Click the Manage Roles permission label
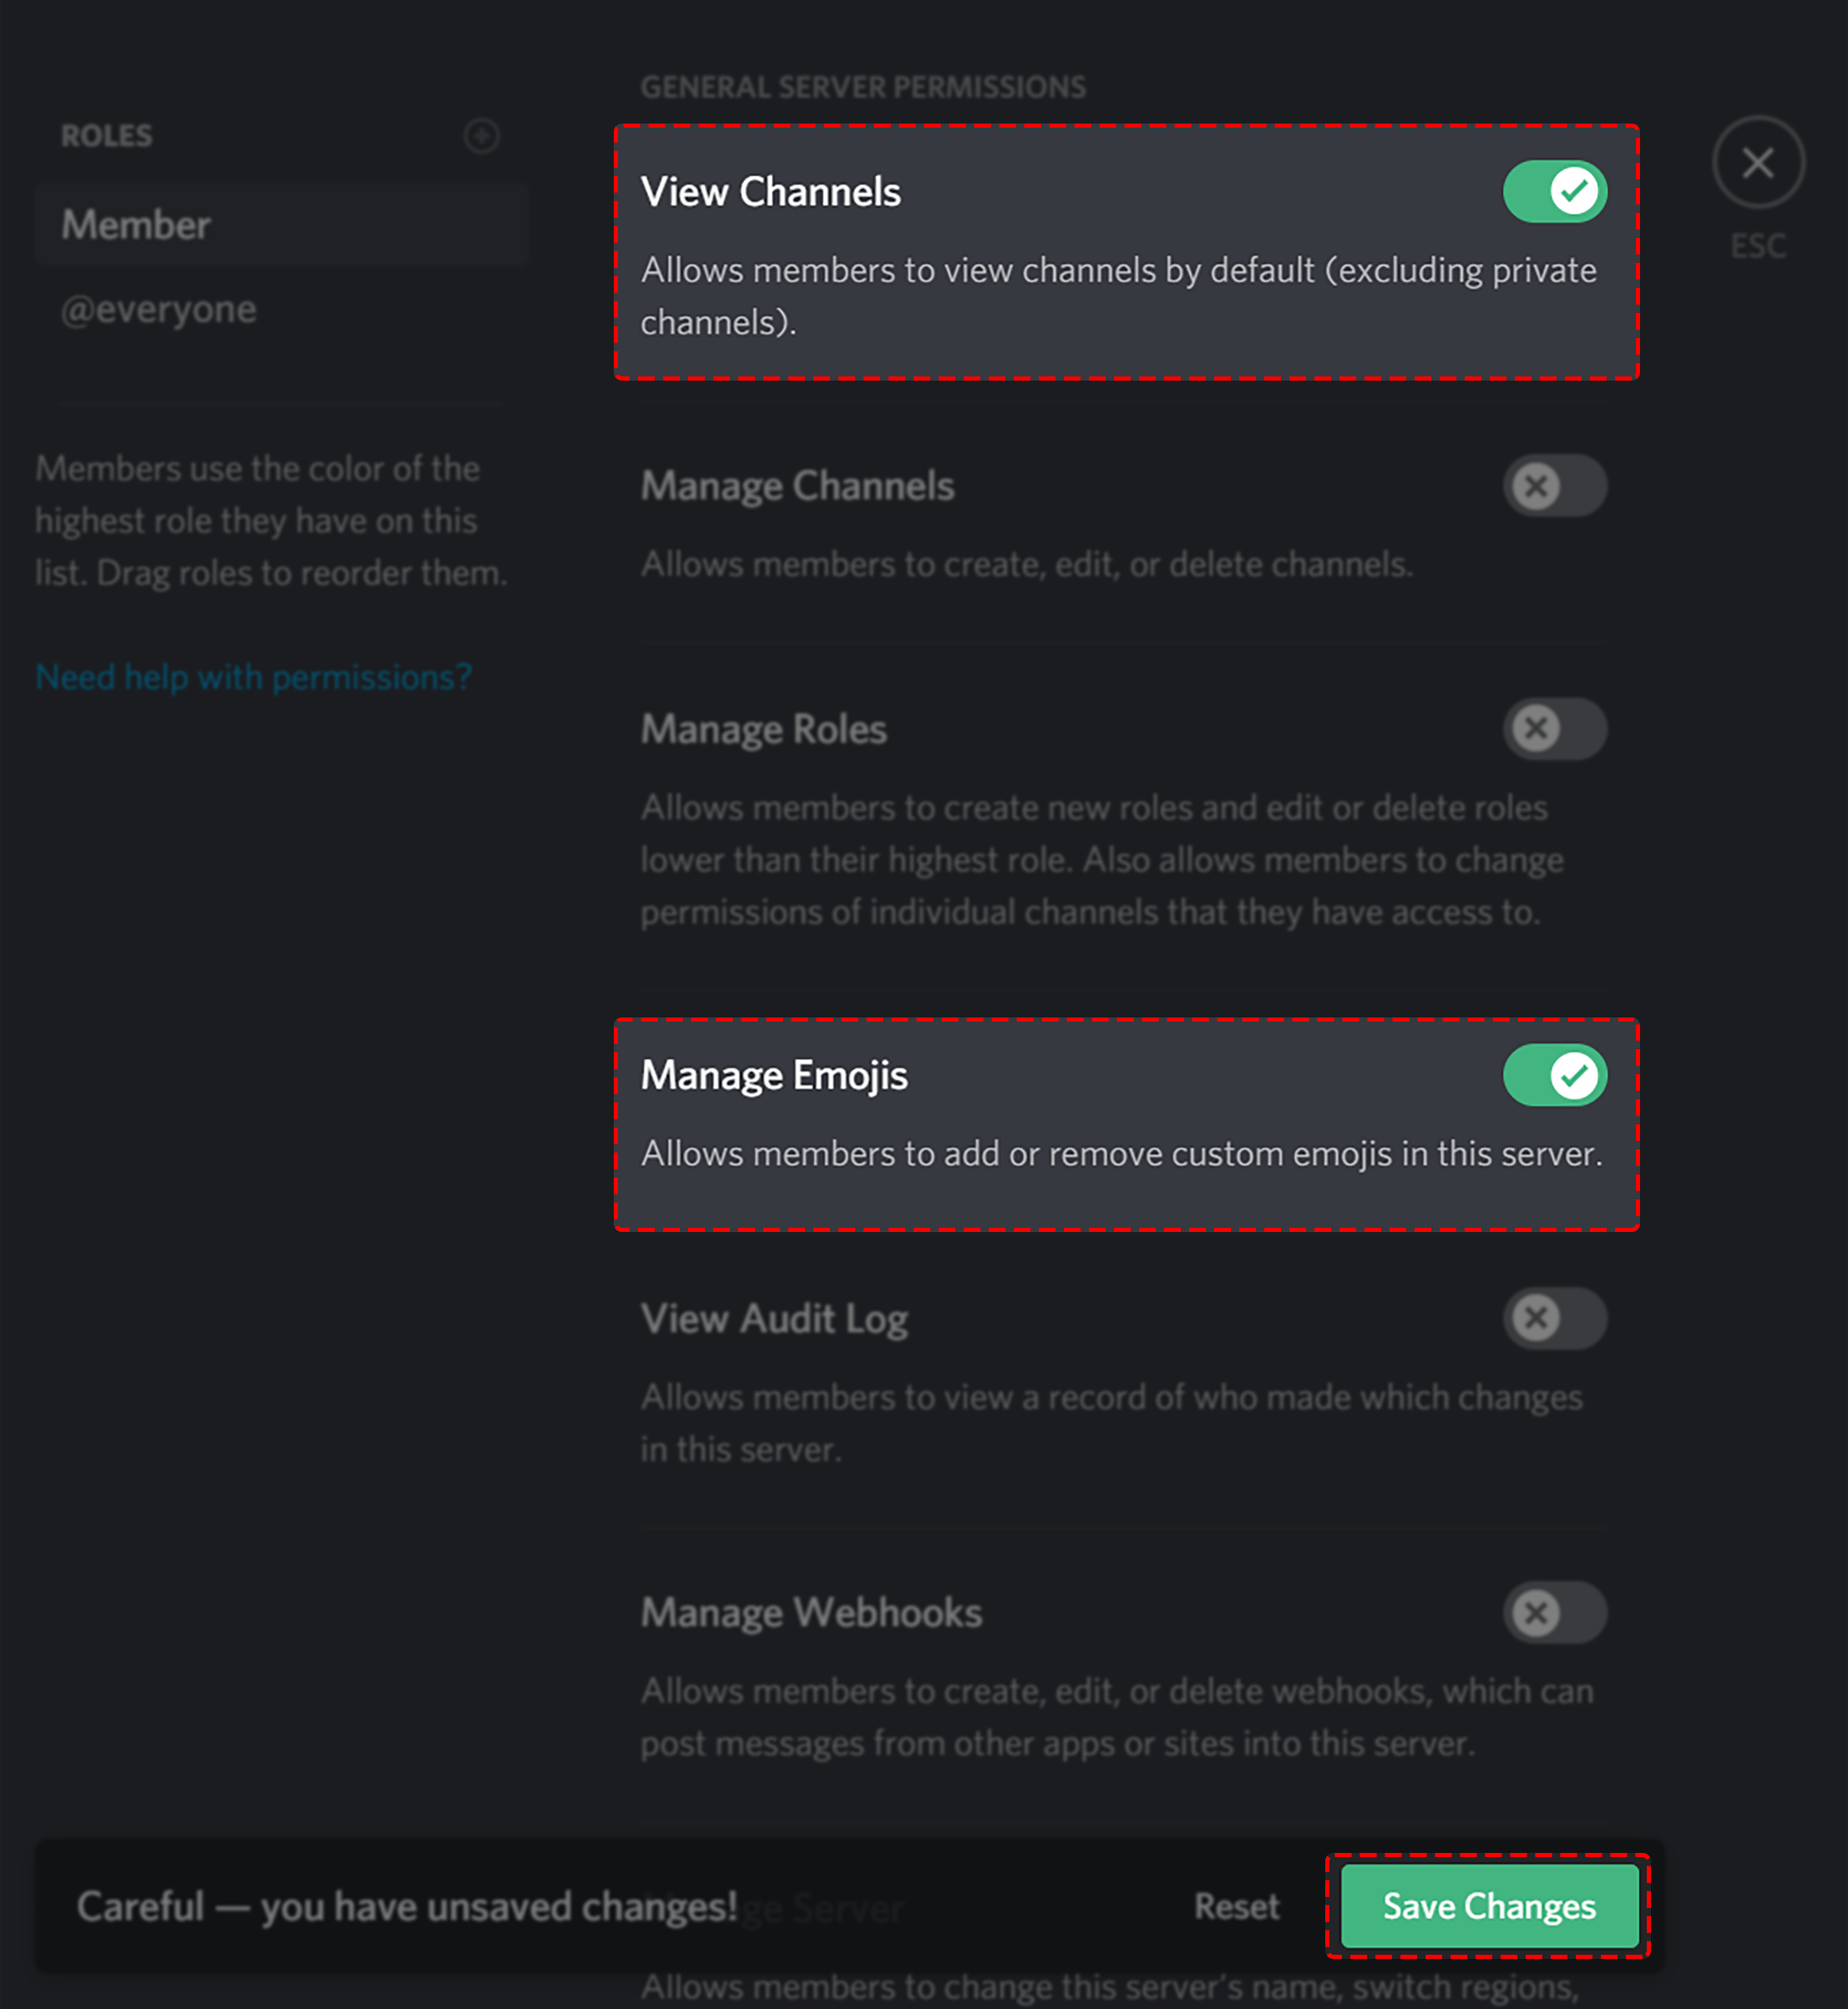 (x=763, y=729)
